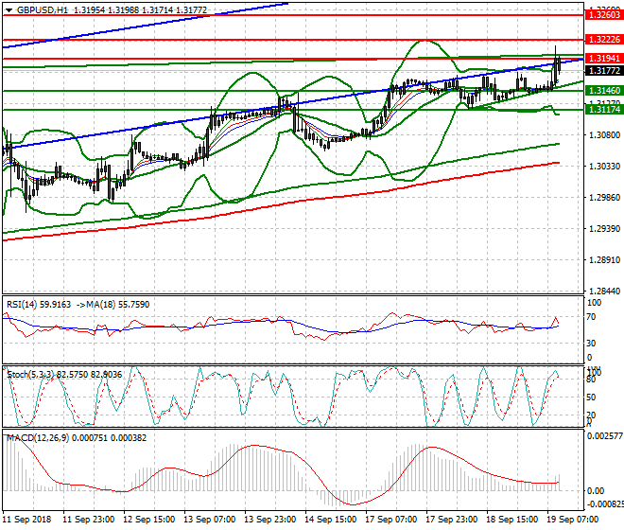Select the 11 Sep 2018 time axis label

click(x=26, y=520)
